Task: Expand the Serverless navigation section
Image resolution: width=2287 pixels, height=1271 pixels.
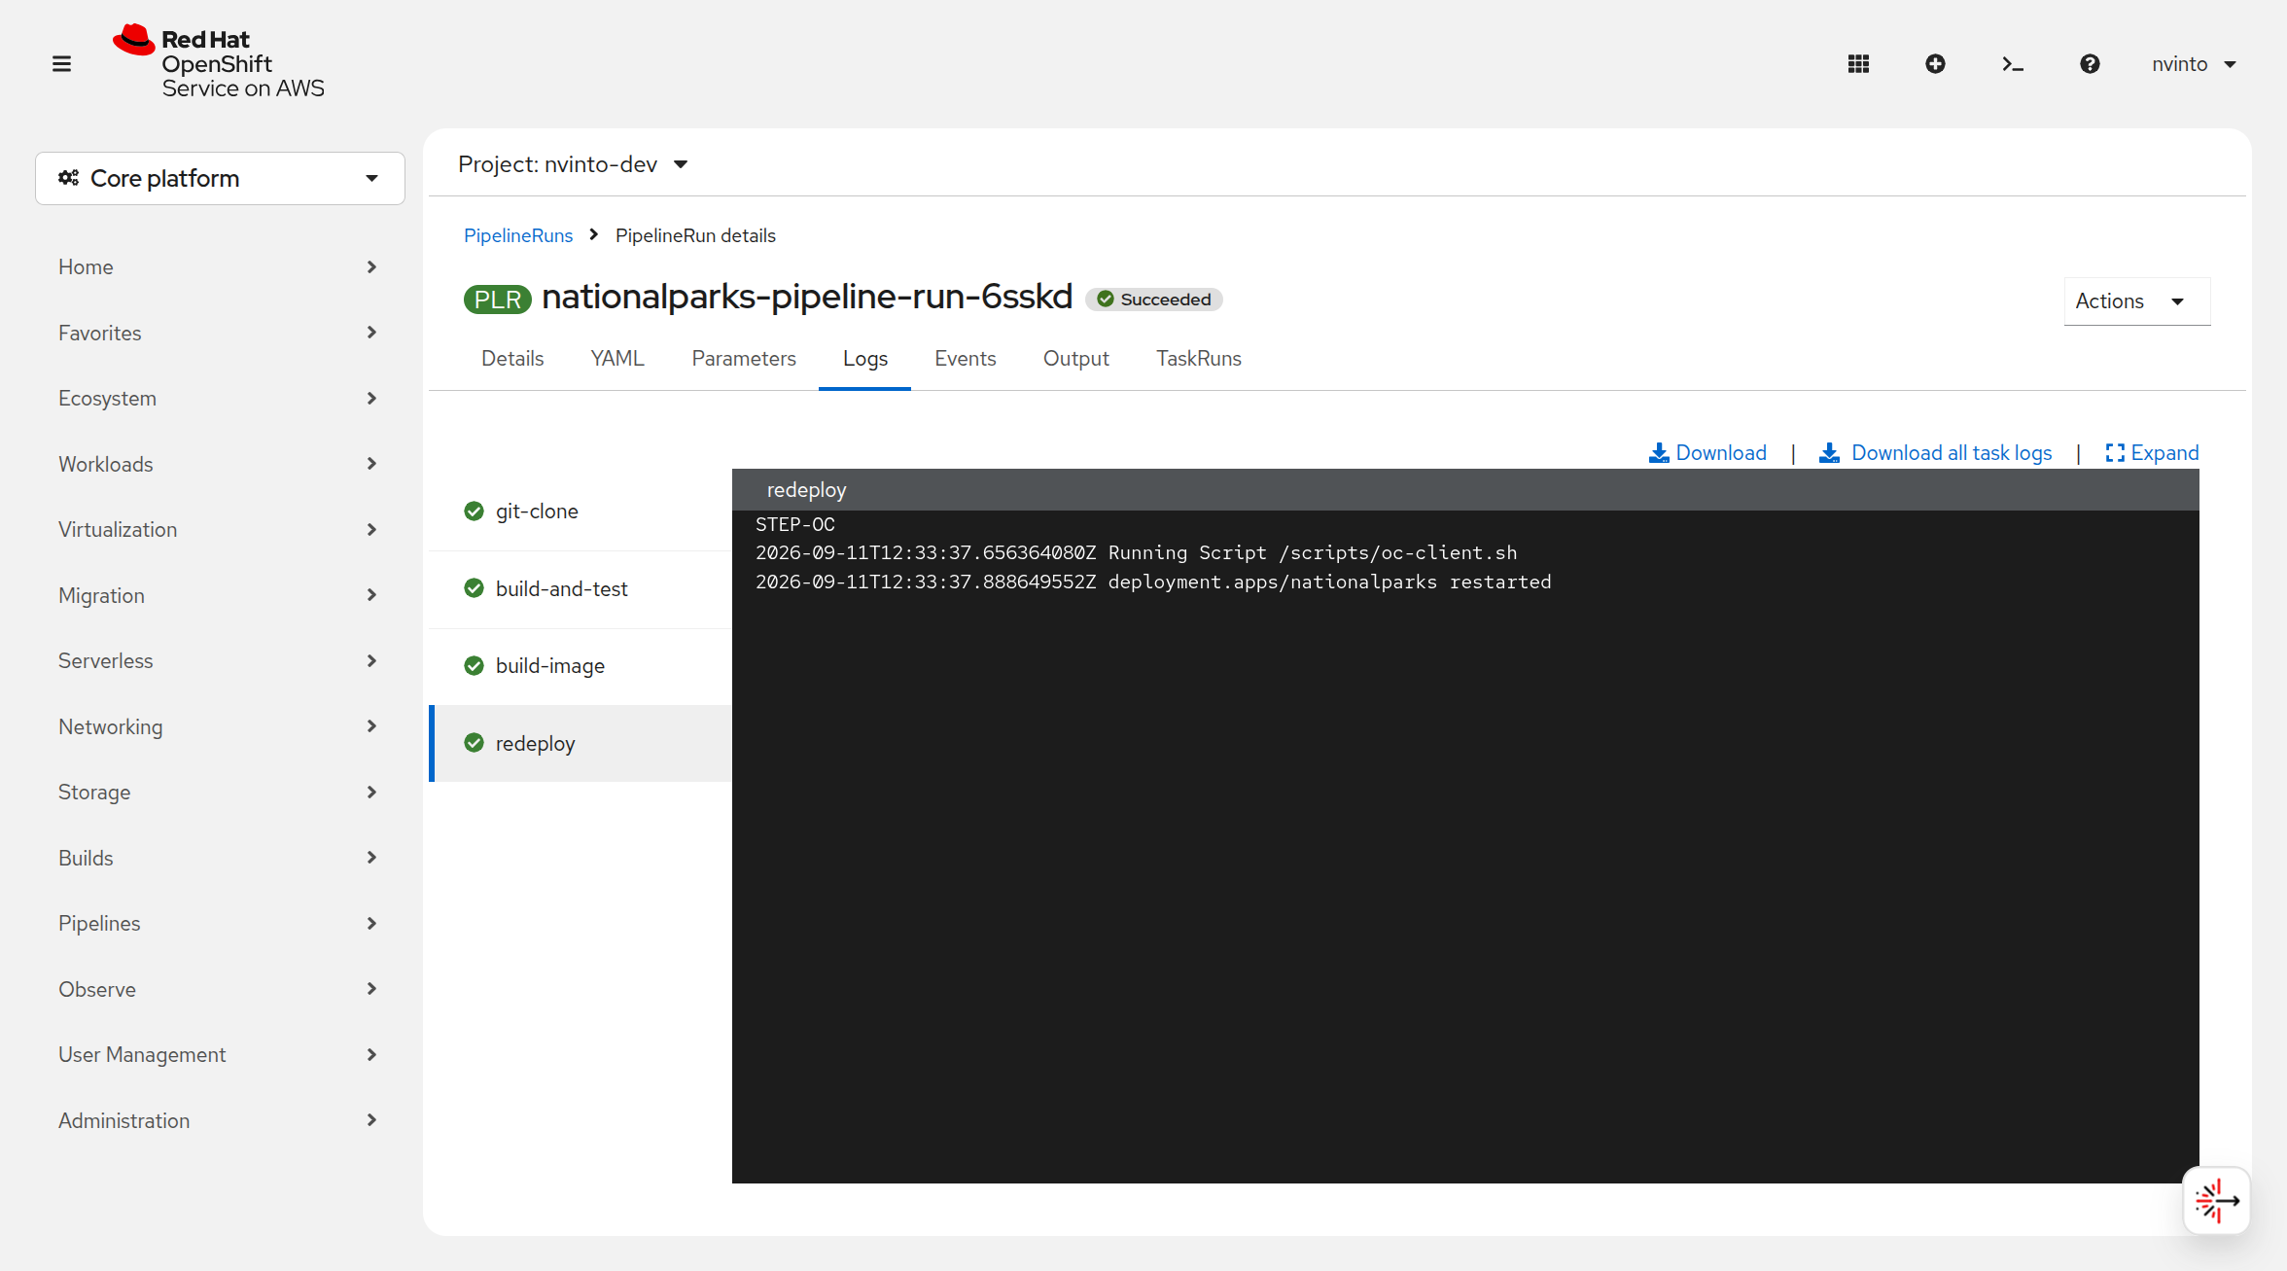Action: [219, 660]
